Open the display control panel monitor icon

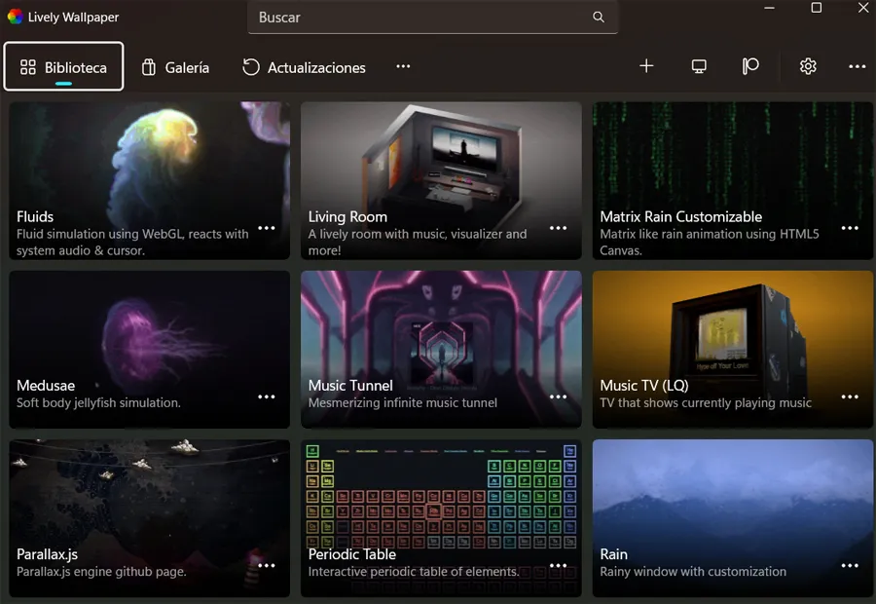[699, 66]
